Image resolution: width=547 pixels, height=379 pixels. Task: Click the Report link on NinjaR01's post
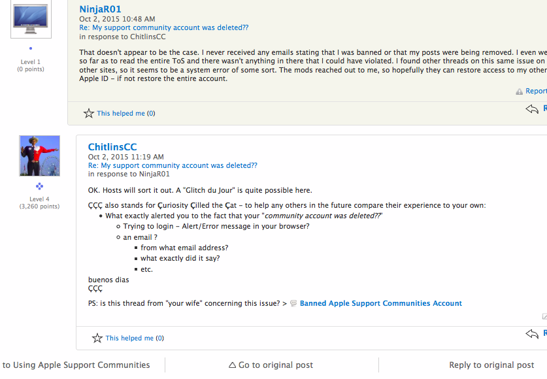pos(536,91)
